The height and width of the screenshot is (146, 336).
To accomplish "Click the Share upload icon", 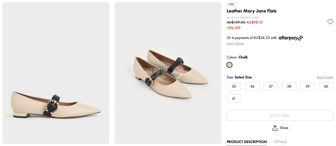I will pyautogui.click(x=275, y=128).
